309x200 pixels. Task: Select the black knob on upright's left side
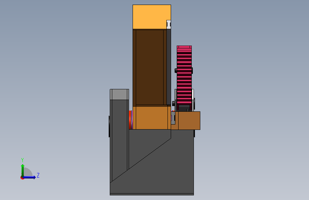pos(109,127)
